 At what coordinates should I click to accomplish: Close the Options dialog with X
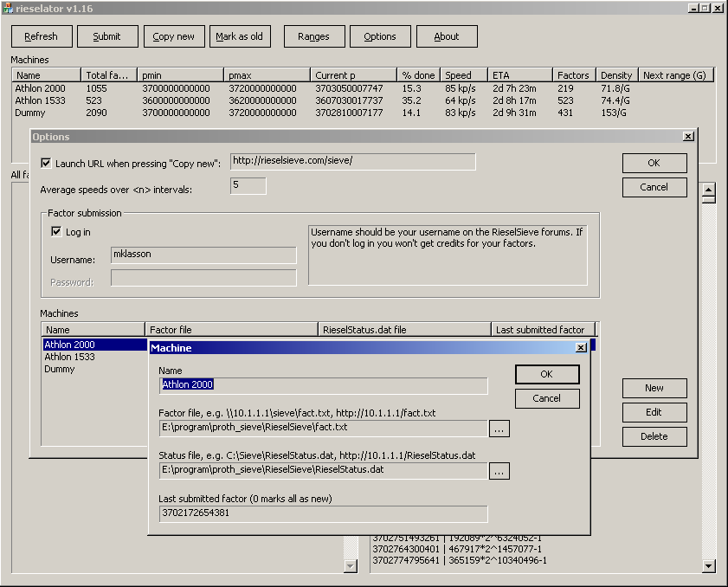688,137
